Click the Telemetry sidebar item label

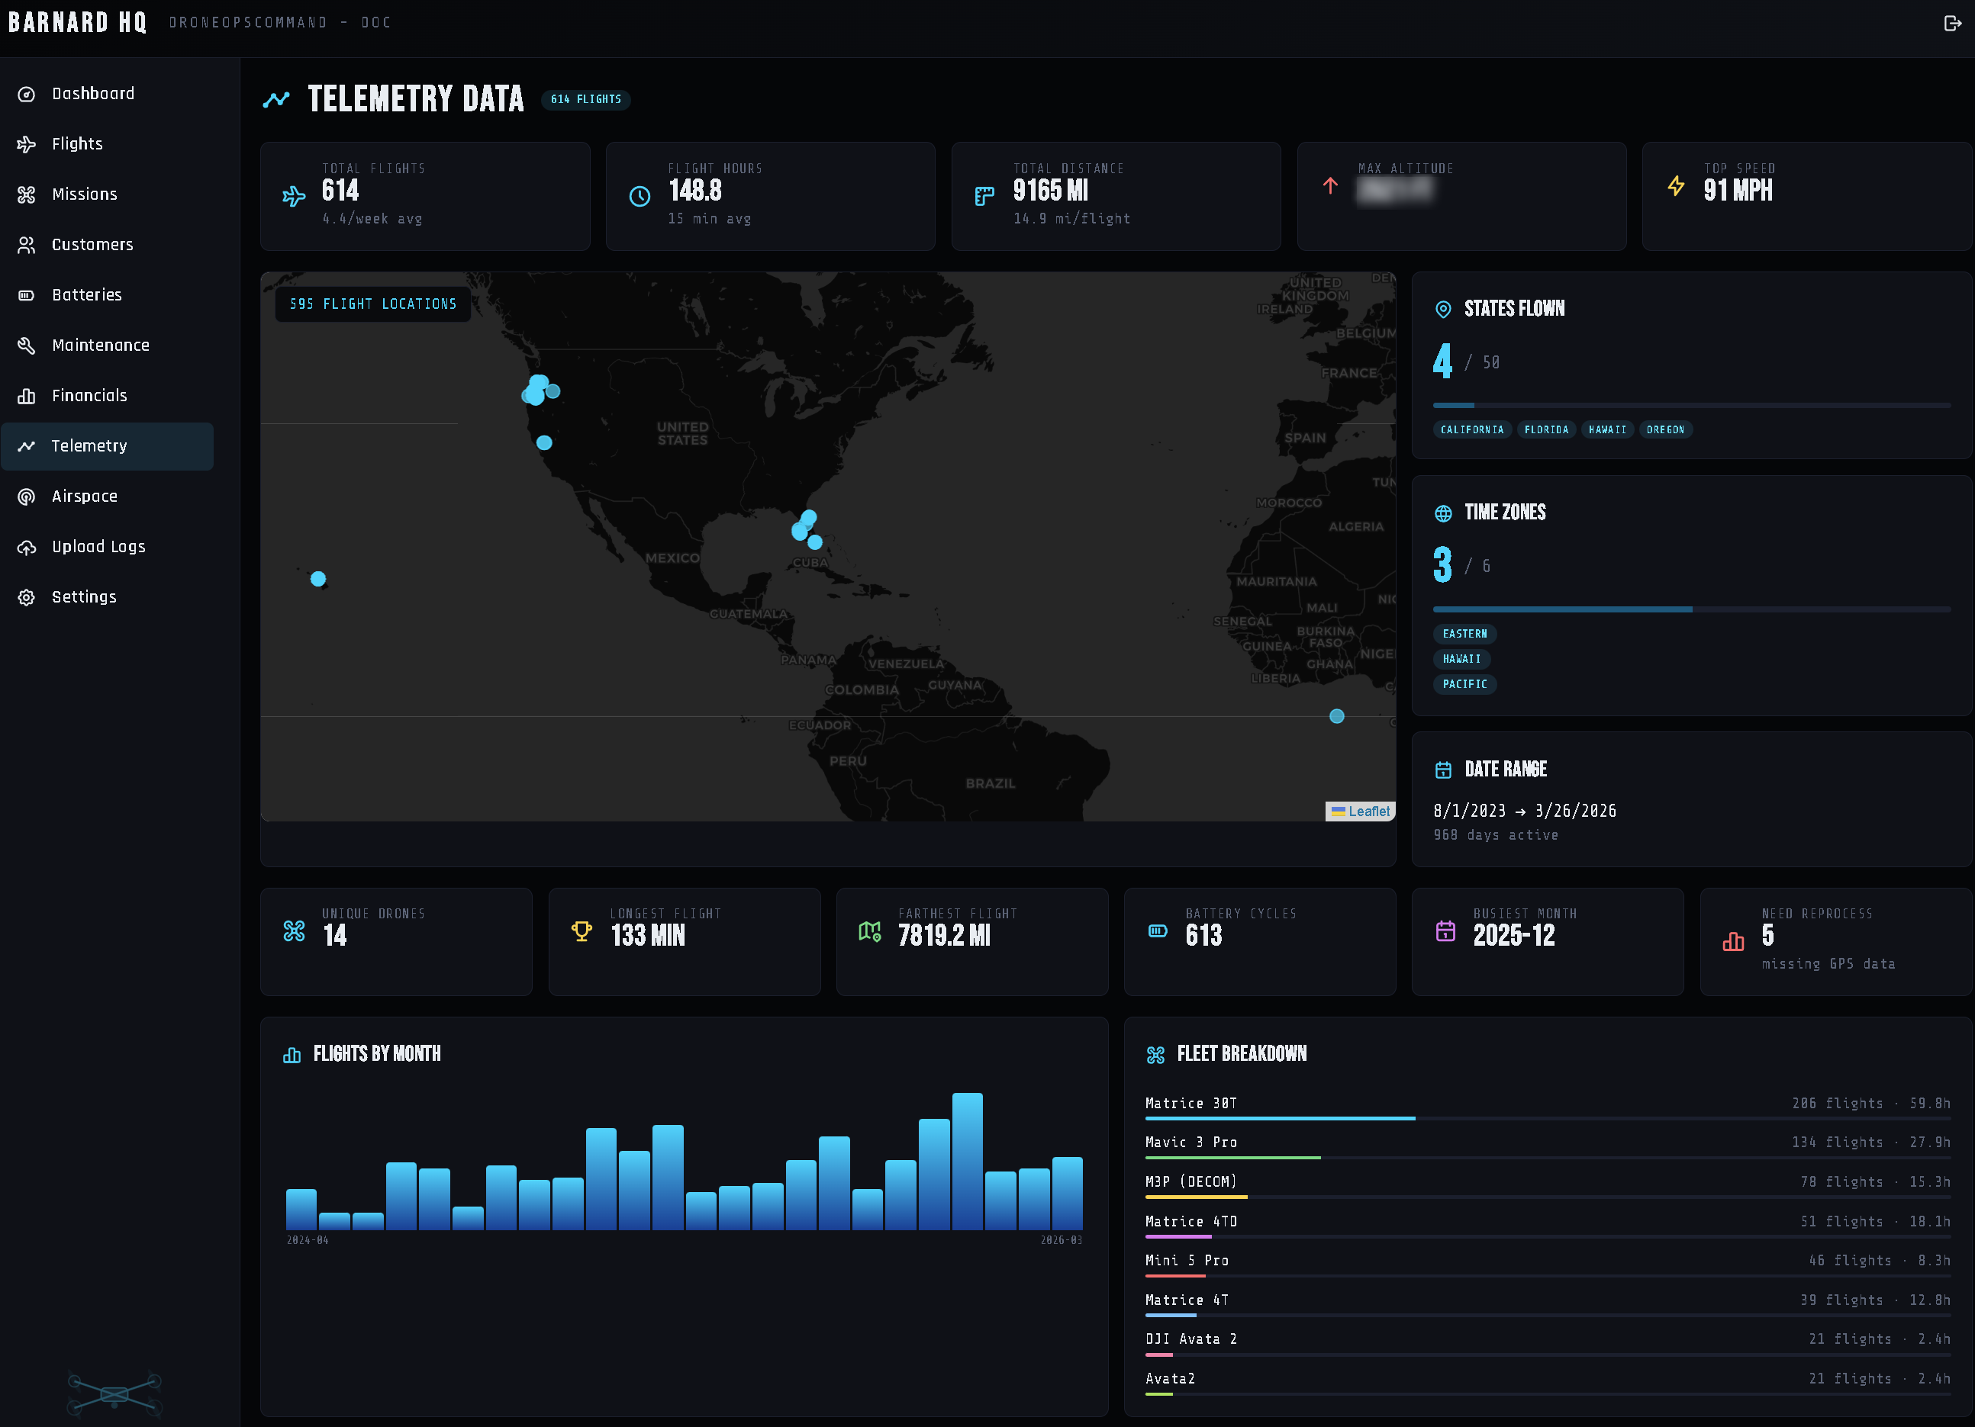[x=90, y=446]
